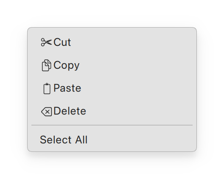Click the scissors icon next to Cut
224x179 pixels.
(x=46, y=42)
